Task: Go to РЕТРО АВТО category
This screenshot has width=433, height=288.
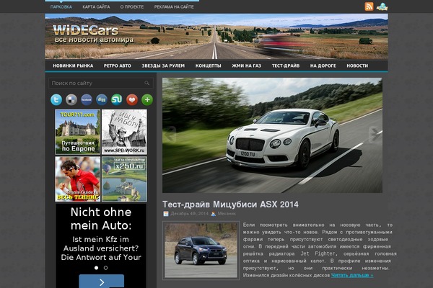Action: [118, 66]
